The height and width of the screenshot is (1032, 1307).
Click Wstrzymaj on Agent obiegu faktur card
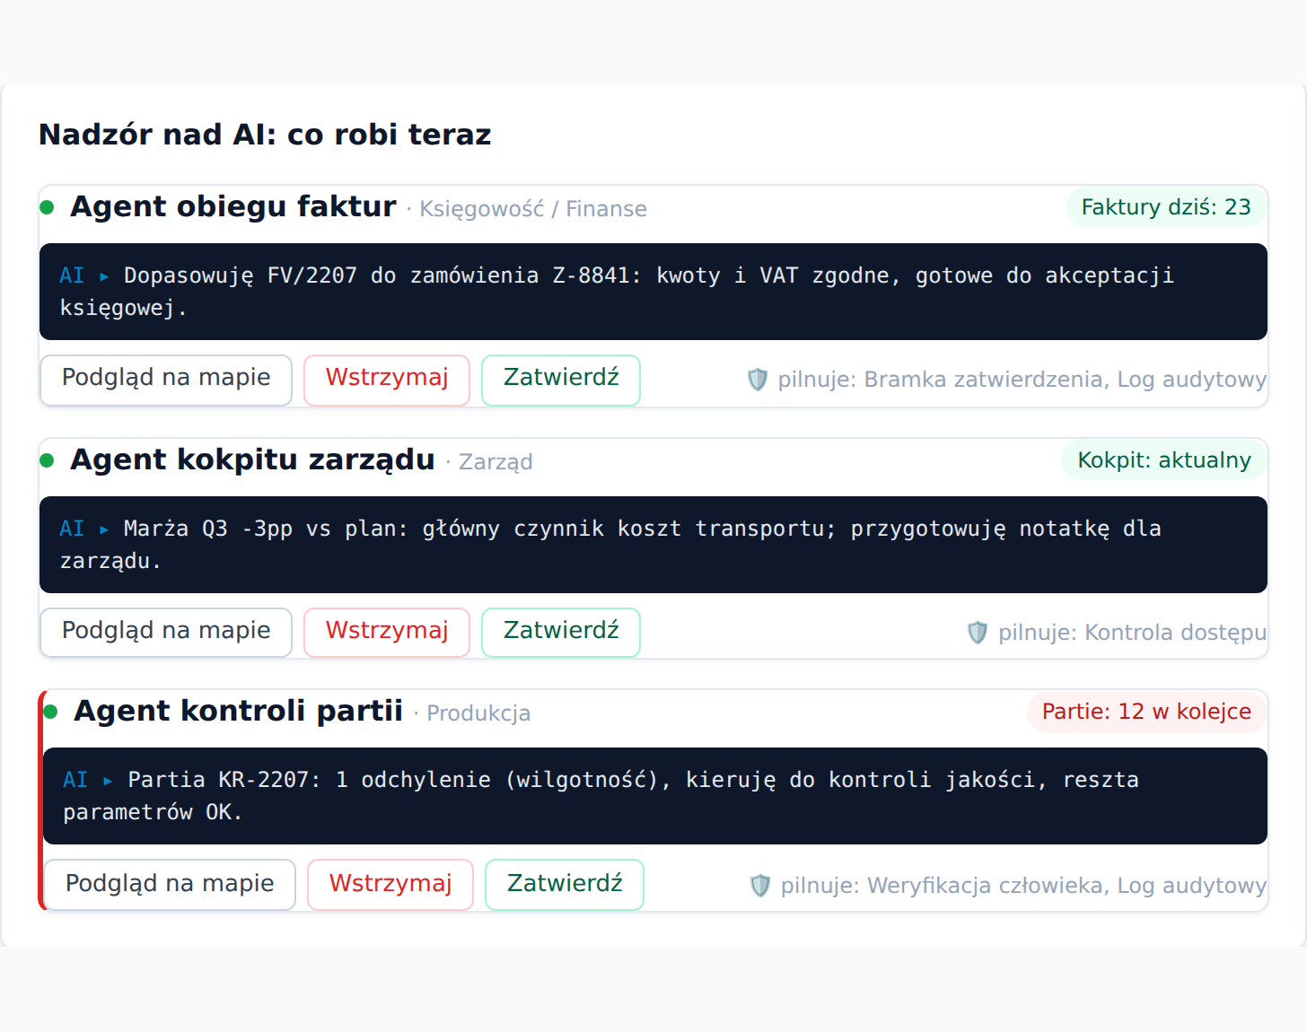click(387, 380)
